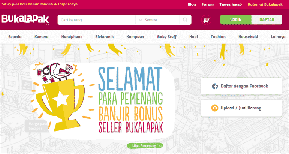Open the Lainnya categories menu

coord(278,37)
